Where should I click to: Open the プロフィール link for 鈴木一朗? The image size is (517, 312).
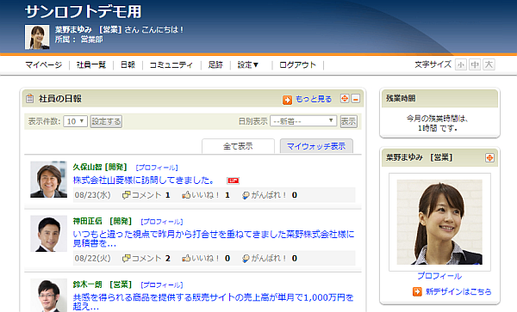[162, 284]
